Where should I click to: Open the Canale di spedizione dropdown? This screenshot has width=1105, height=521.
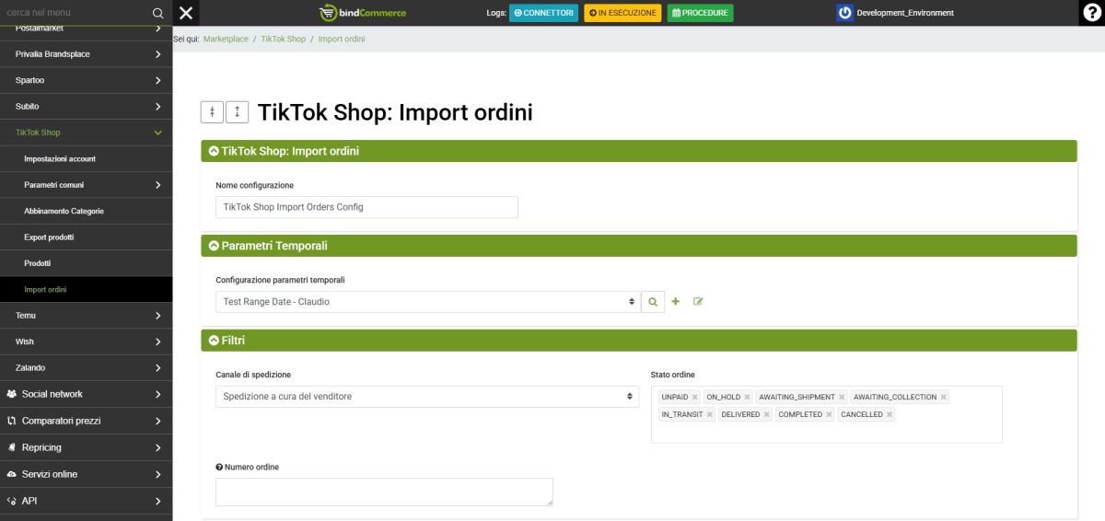point(427,397)
